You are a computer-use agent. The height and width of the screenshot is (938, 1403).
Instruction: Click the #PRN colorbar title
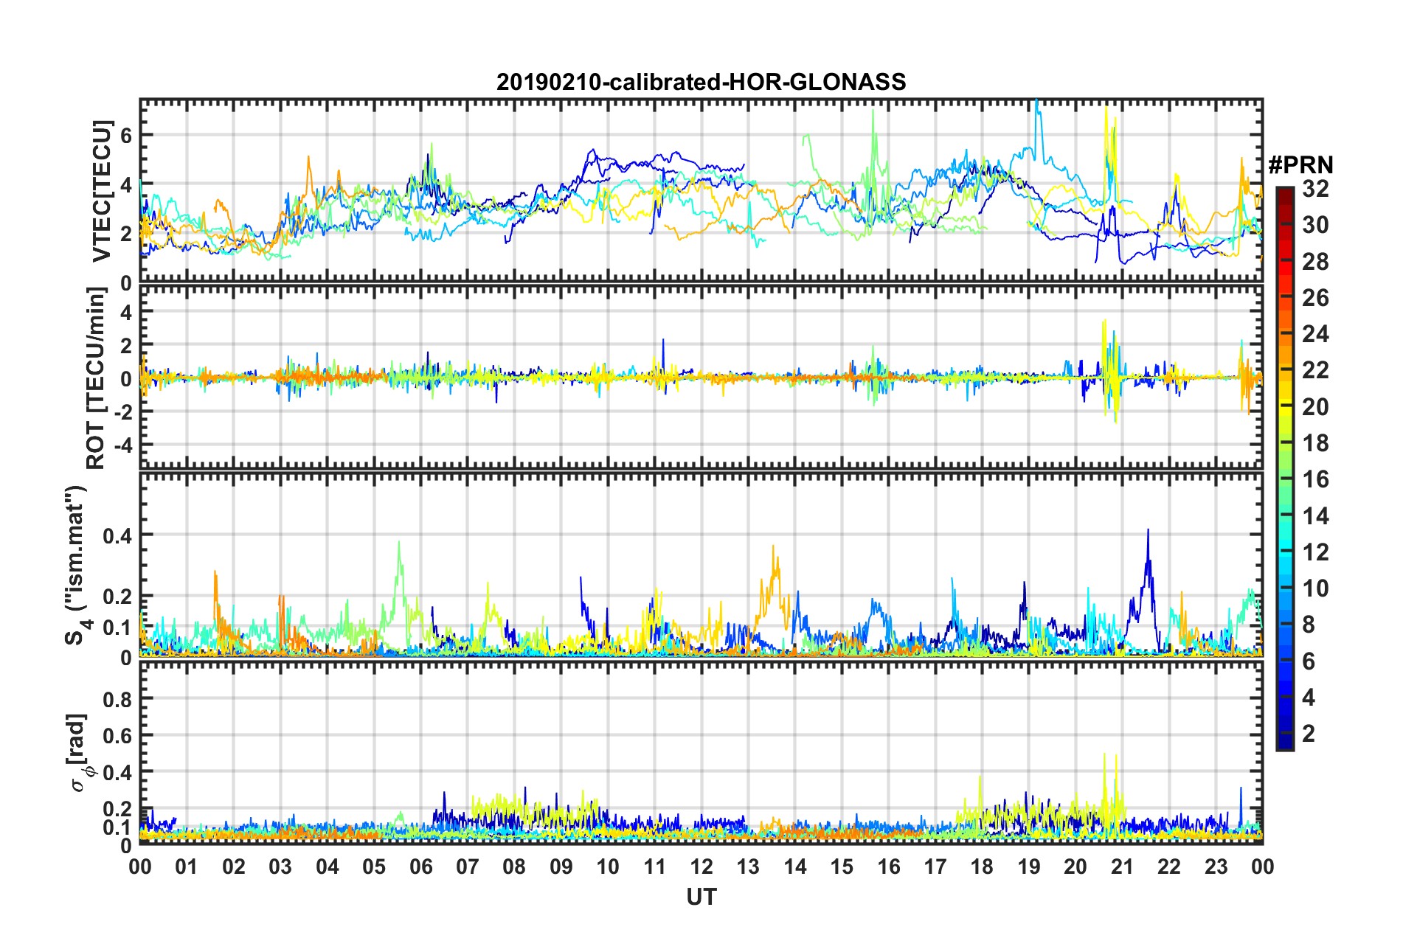click(1301, 165)
